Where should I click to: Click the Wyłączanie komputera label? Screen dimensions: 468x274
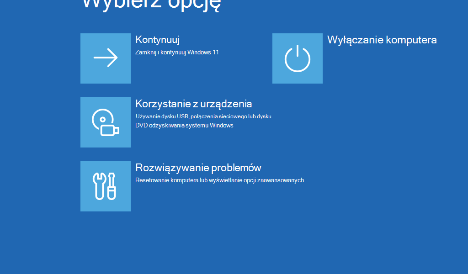(x=382, y=40)
